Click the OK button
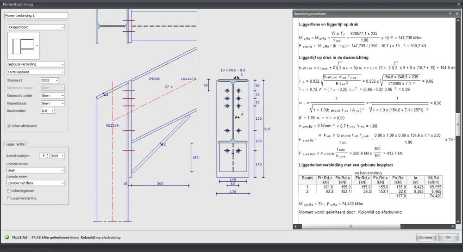Image resolution: width=463 pixels, height=252 pixels. (448, 237)
